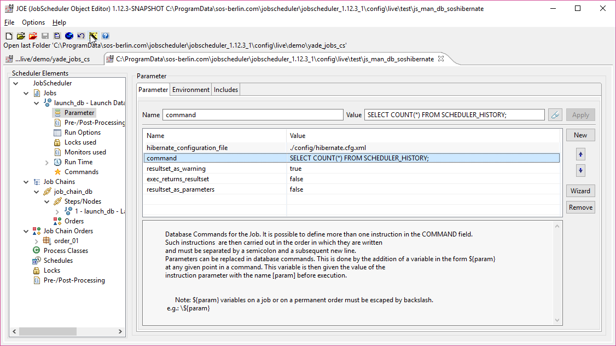Select the launch_db job icon under Jobs
Image resolution: width=616 pixels, height=346 pixels.
click(x=48, y=102)
